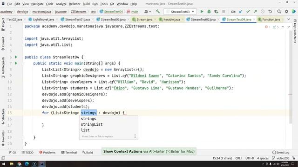Click the colorful plugin icon at toolbar end
Image resolution: width=298 pixels, height=167 pixels.
[x=294, y=12]
